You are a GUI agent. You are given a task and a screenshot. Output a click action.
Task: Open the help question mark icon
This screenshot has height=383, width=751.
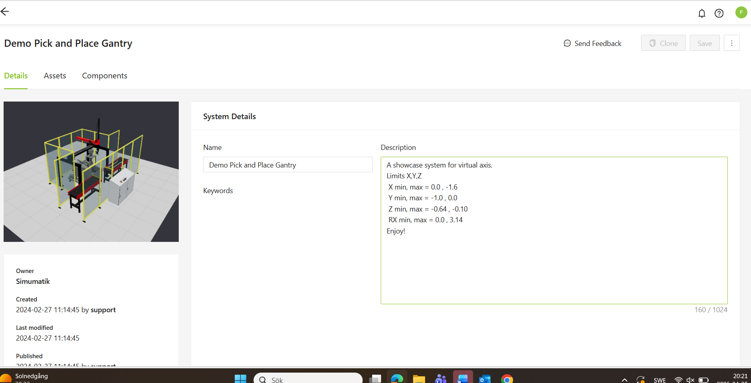719,14
